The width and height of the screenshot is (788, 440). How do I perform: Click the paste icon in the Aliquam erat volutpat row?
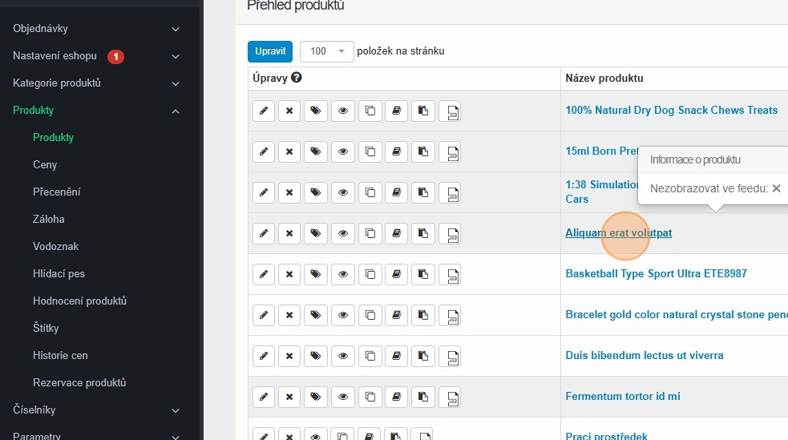point(423,233)
